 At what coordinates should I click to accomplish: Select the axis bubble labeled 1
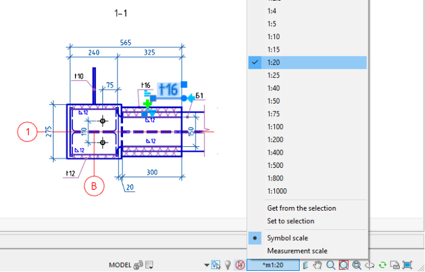coord(27,132)
